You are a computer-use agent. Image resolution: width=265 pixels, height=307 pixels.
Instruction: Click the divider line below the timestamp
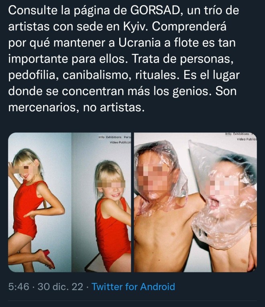click(132, 301)
